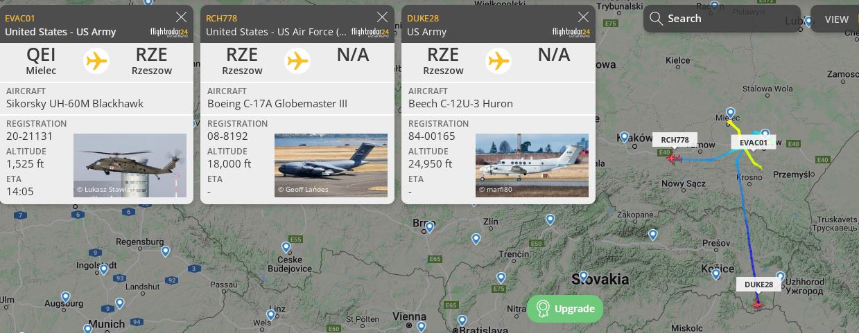Open the C-17A Globemaster photo thumbnail
This screenshot has height=333, width=859.
pos(331,165)
